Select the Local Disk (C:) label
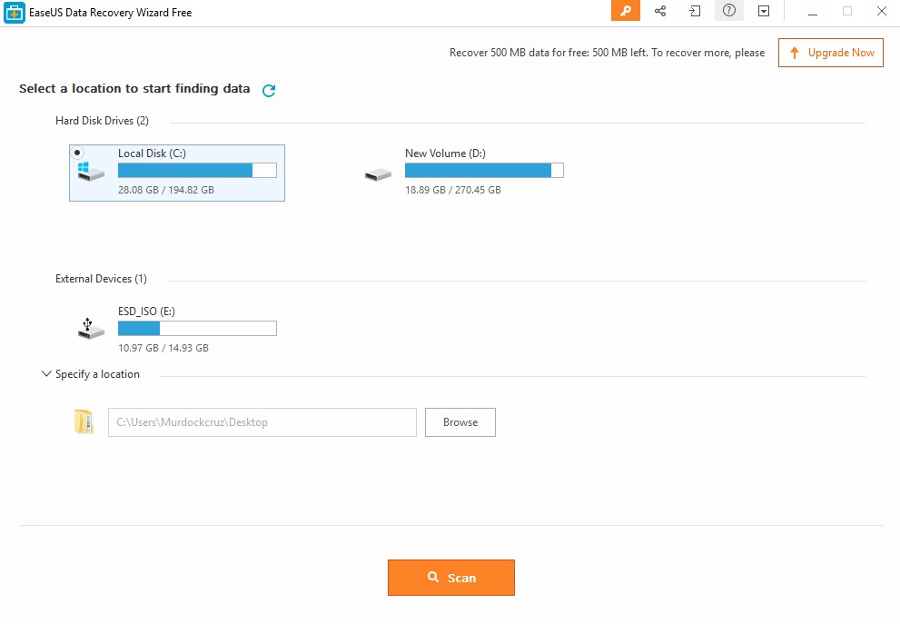Screen dimensions: 900x624 click(152, 154)
